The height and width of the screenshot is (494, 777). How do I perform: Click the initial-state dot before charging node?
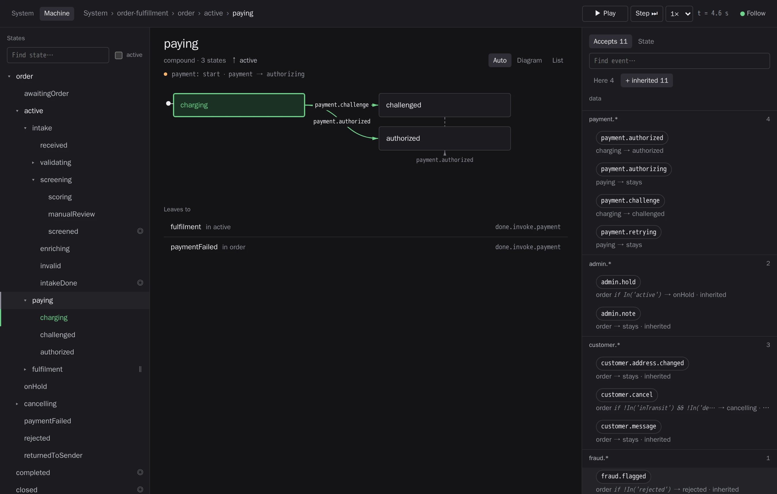168,103
